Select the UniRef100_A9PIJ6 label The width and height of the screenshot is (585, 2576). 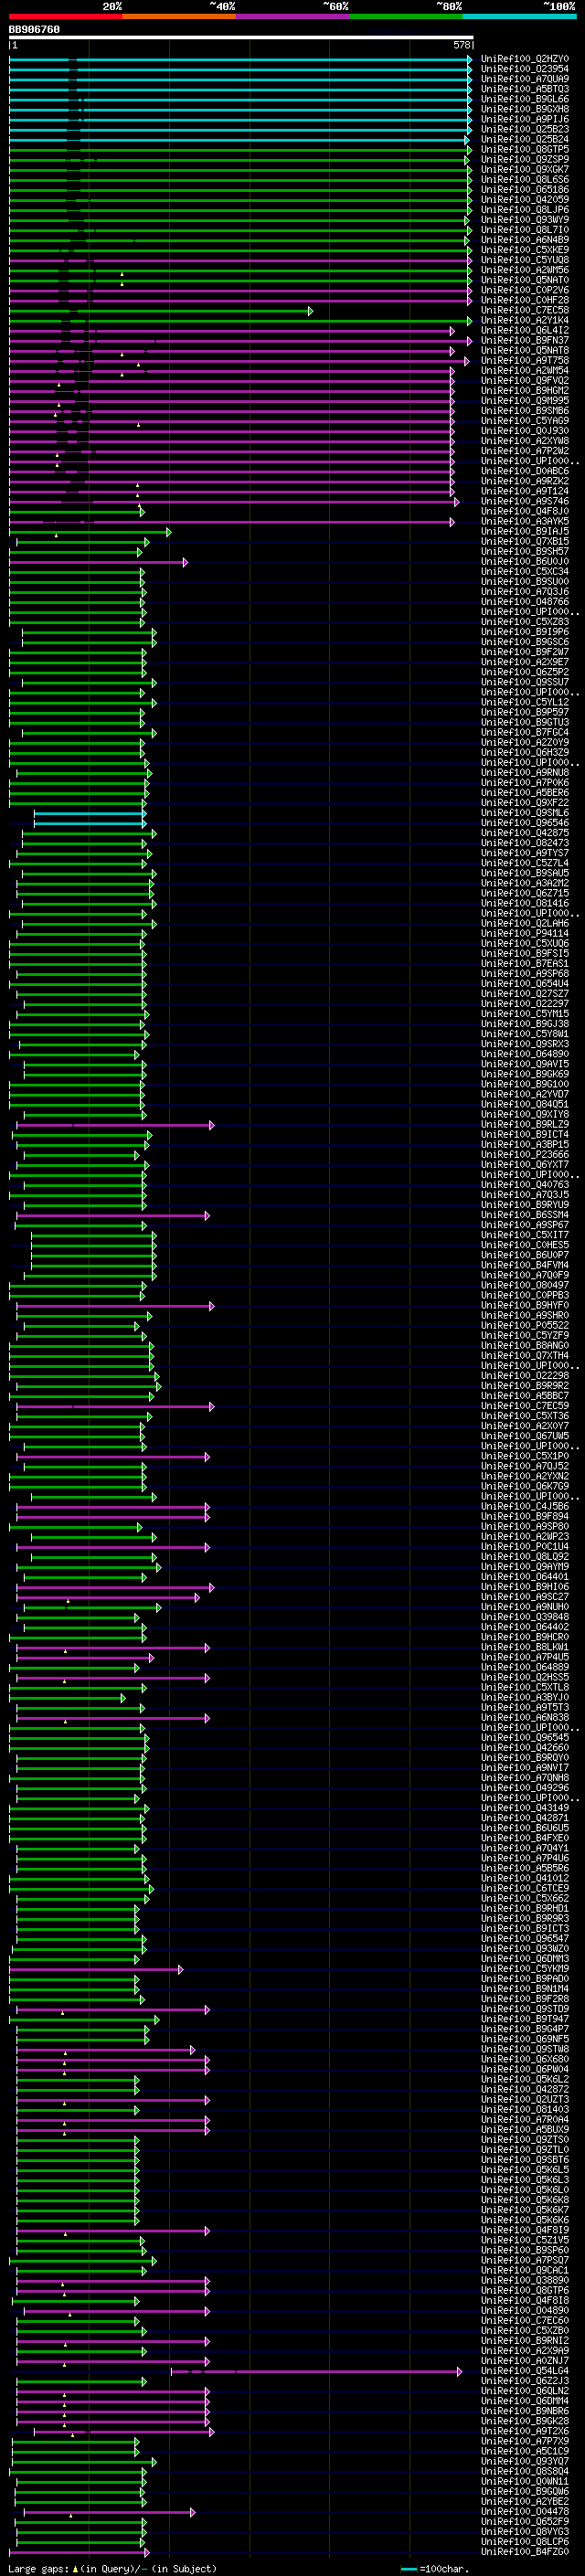point(525,119)
